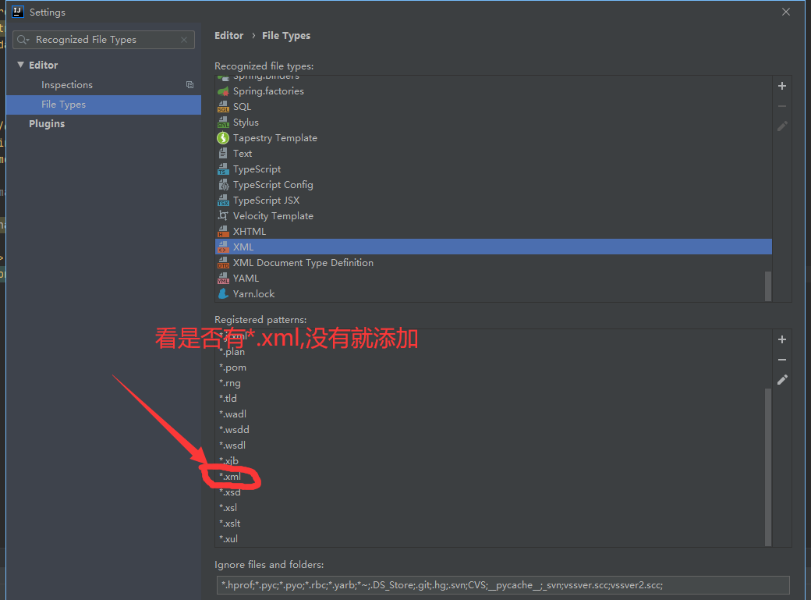
Task: Edit the Ignore files and folders field
Action: 503,585
